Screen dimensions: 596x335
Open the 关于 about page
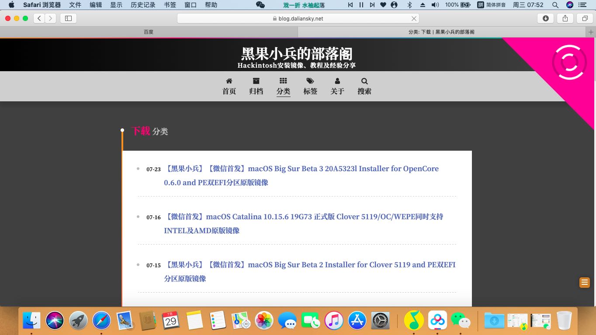337,86
